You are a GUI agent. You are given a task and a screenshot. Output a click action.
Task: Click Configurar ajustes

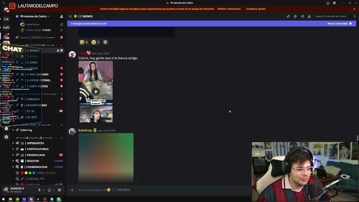point(256,9)
